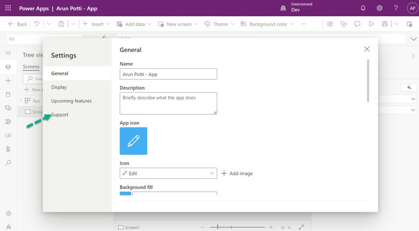
Task: Click the zoom slider handle
Action: [x=218, y=227]
